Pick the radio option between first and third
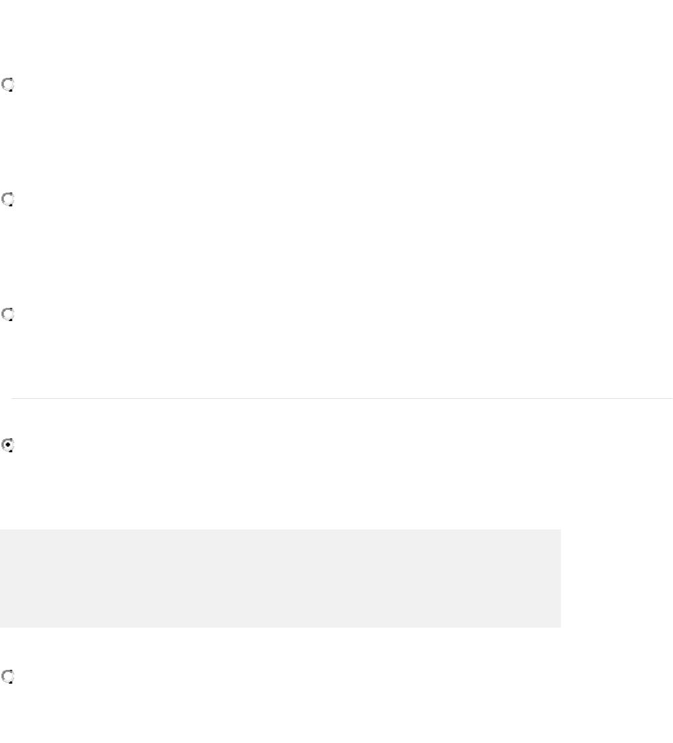The width and height of the screenshot is (673, 743). 8,198
